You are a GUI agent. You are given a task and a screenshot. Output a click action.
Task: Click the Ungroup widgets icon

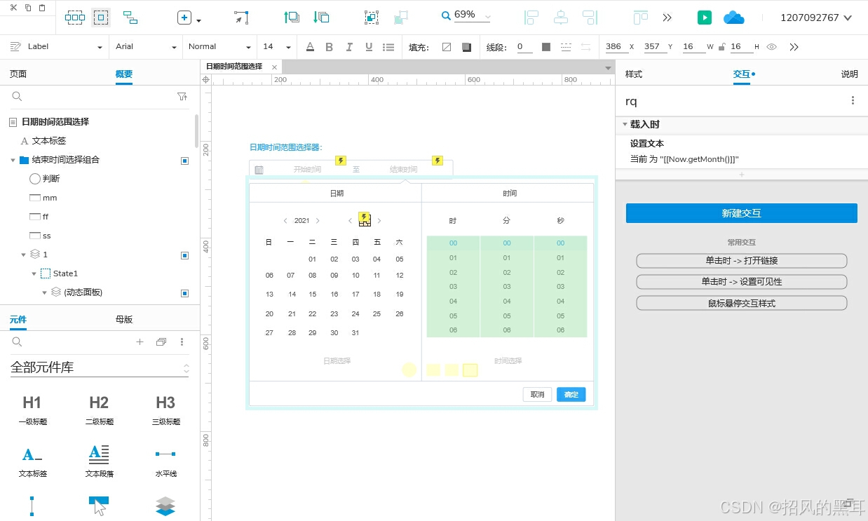tap(401, 18)
